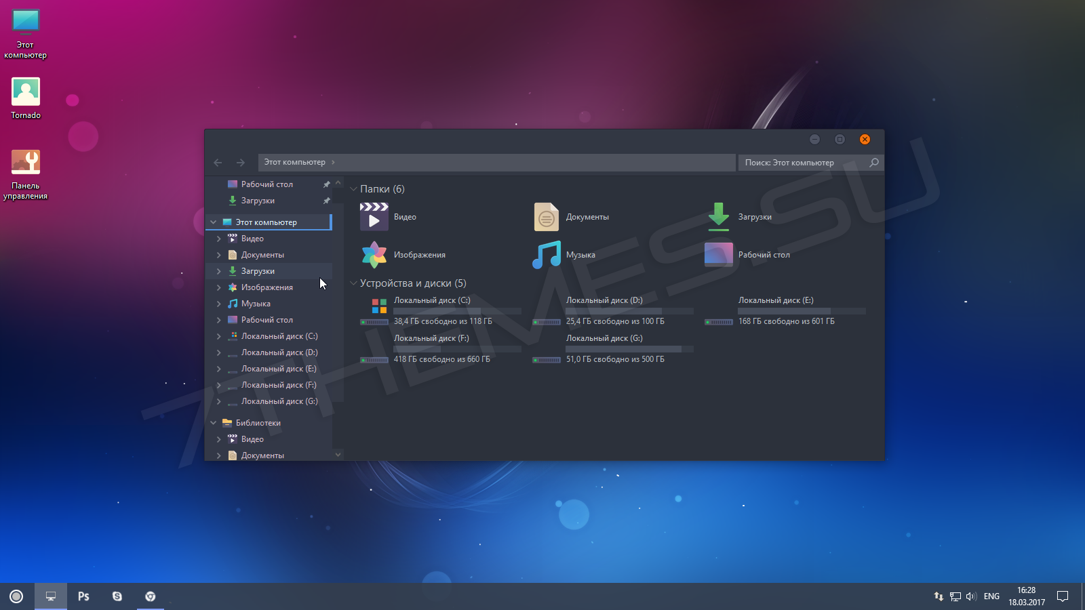Select Документы under Библиотеки
Screen dimensions: 1085x610
point(262,455)
